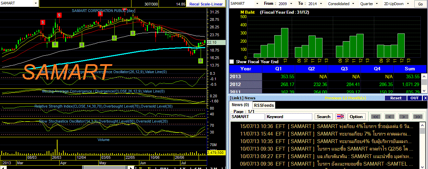Open the Quarter period dropdown

(376, 4)
